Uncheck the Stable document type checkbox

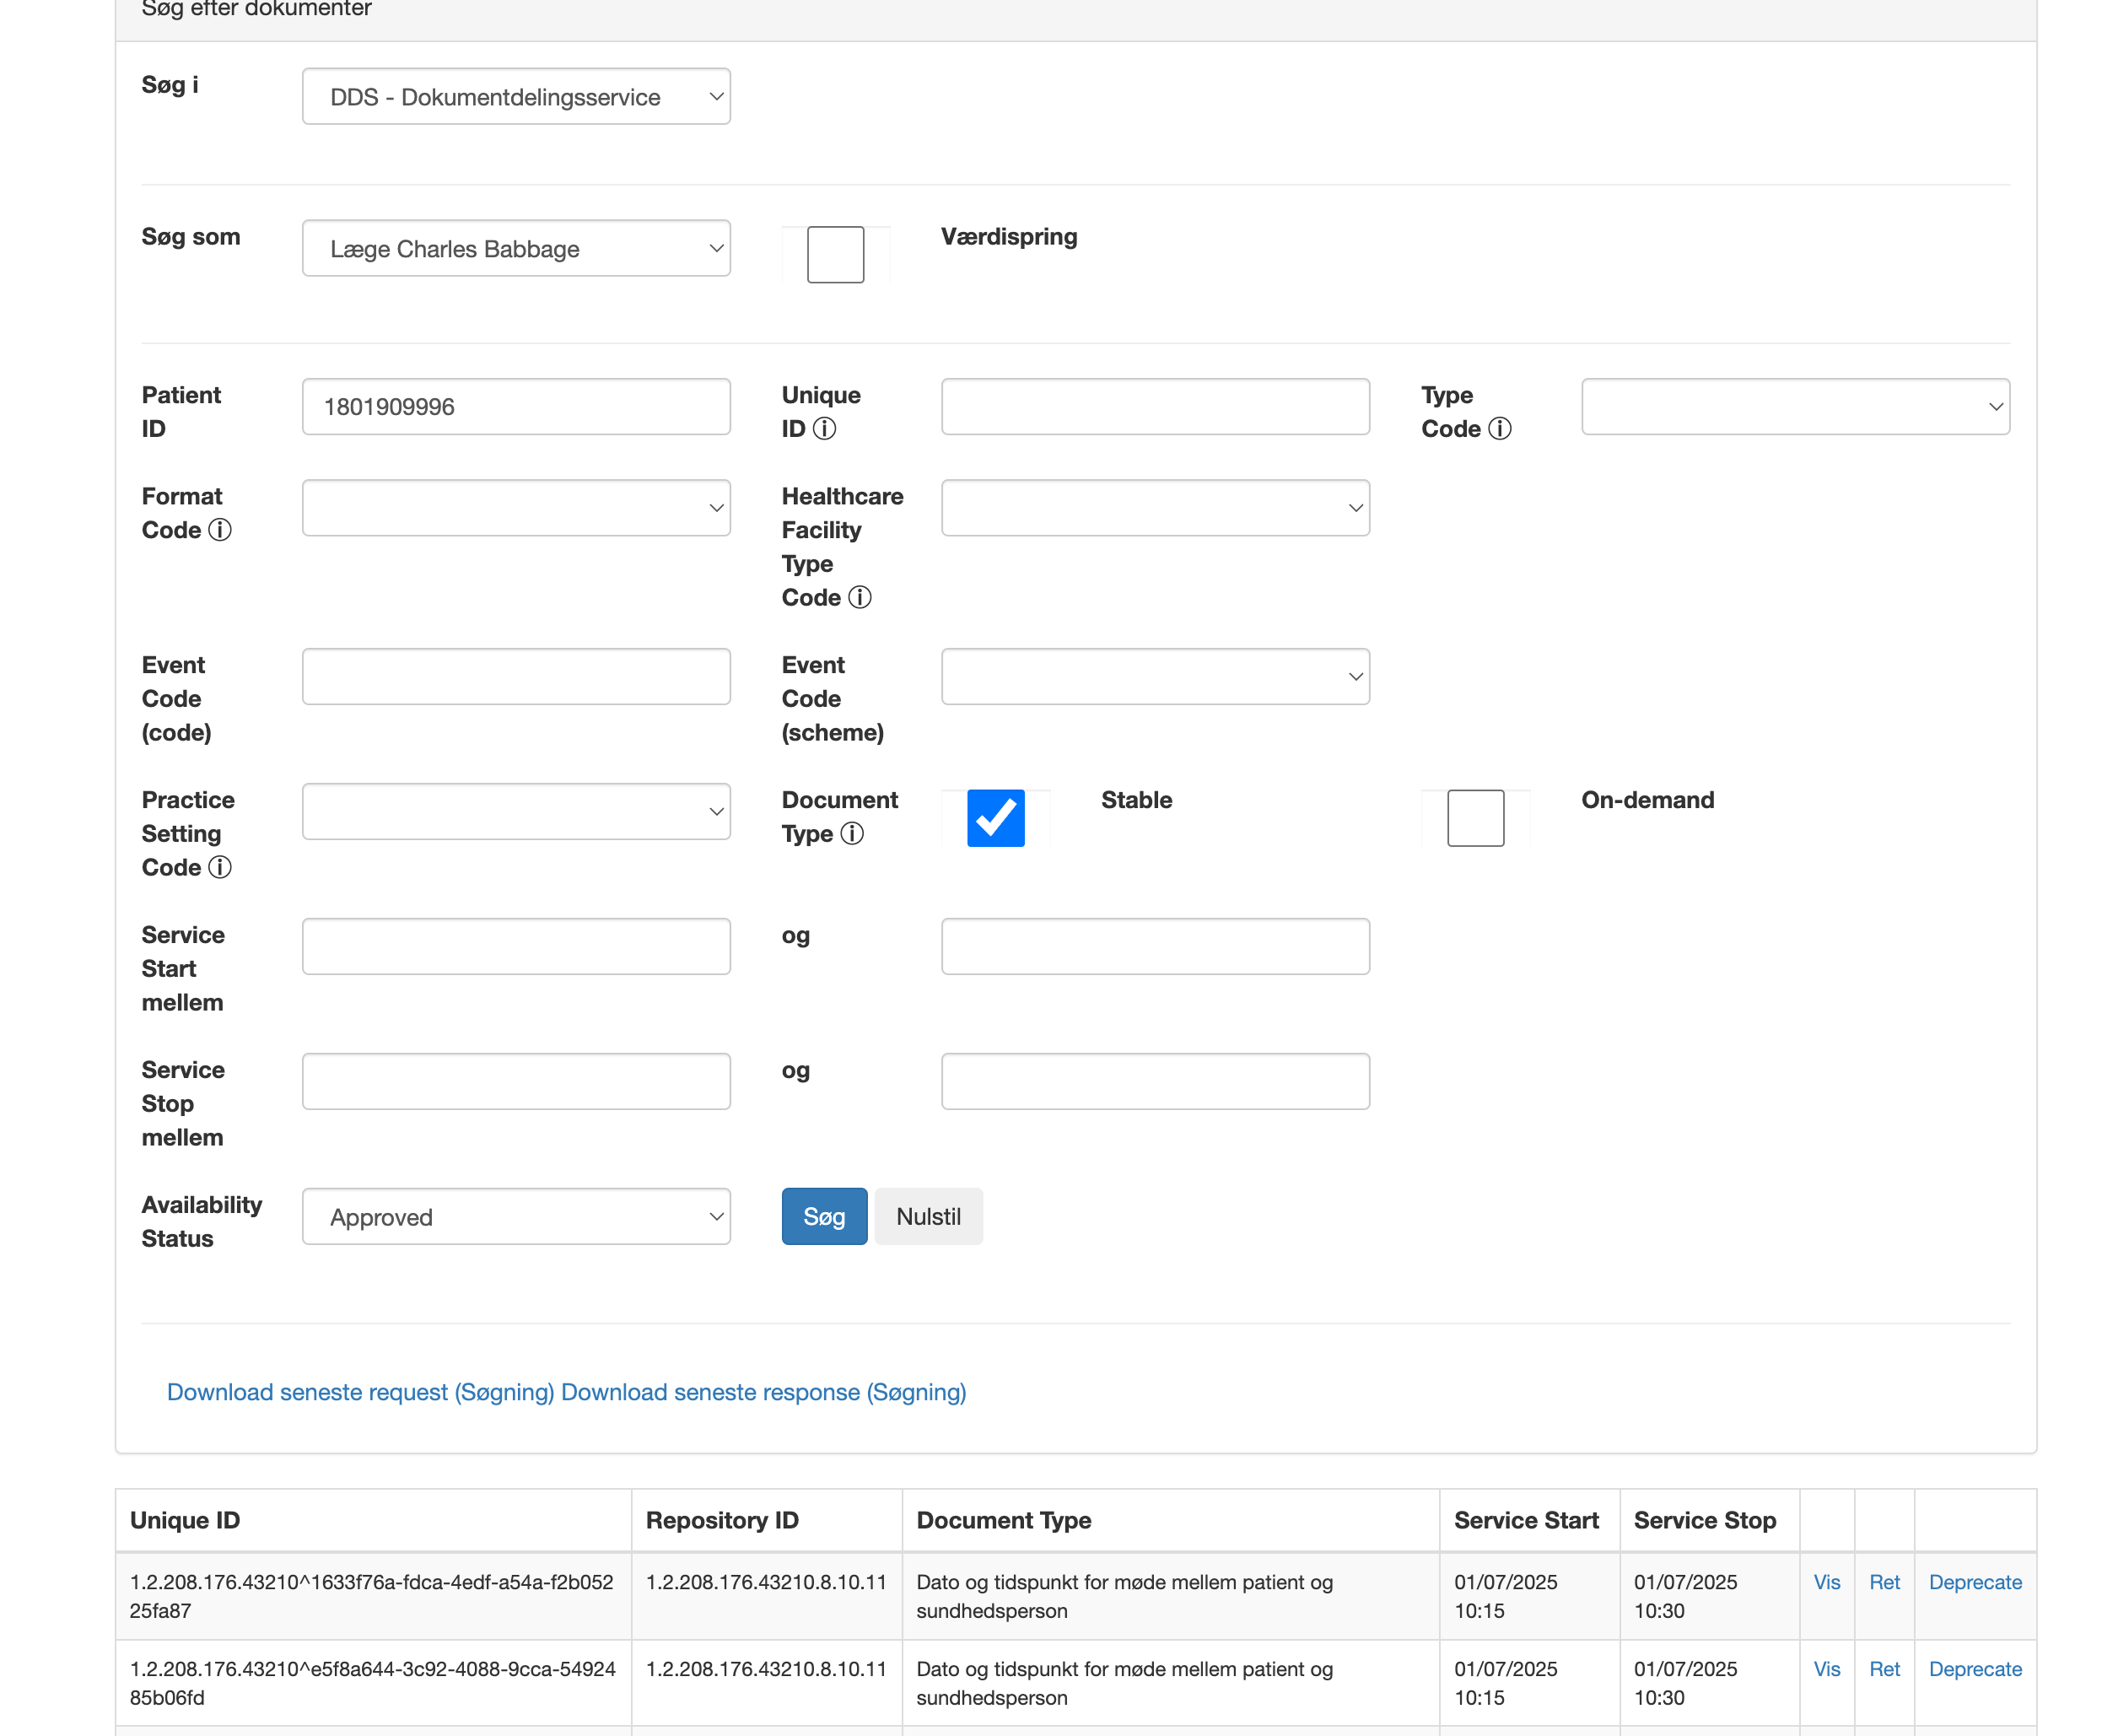click(x=995, y=818)
